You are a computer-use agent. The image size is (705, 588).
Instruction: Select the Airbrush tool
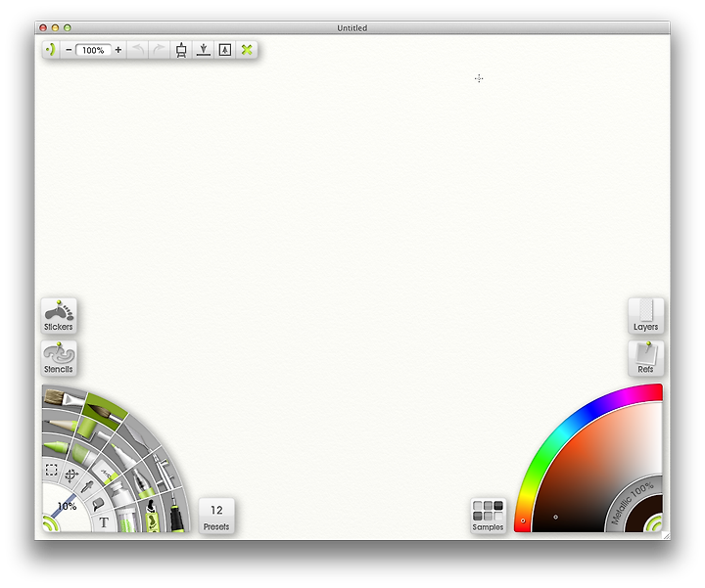pos(163,472)
